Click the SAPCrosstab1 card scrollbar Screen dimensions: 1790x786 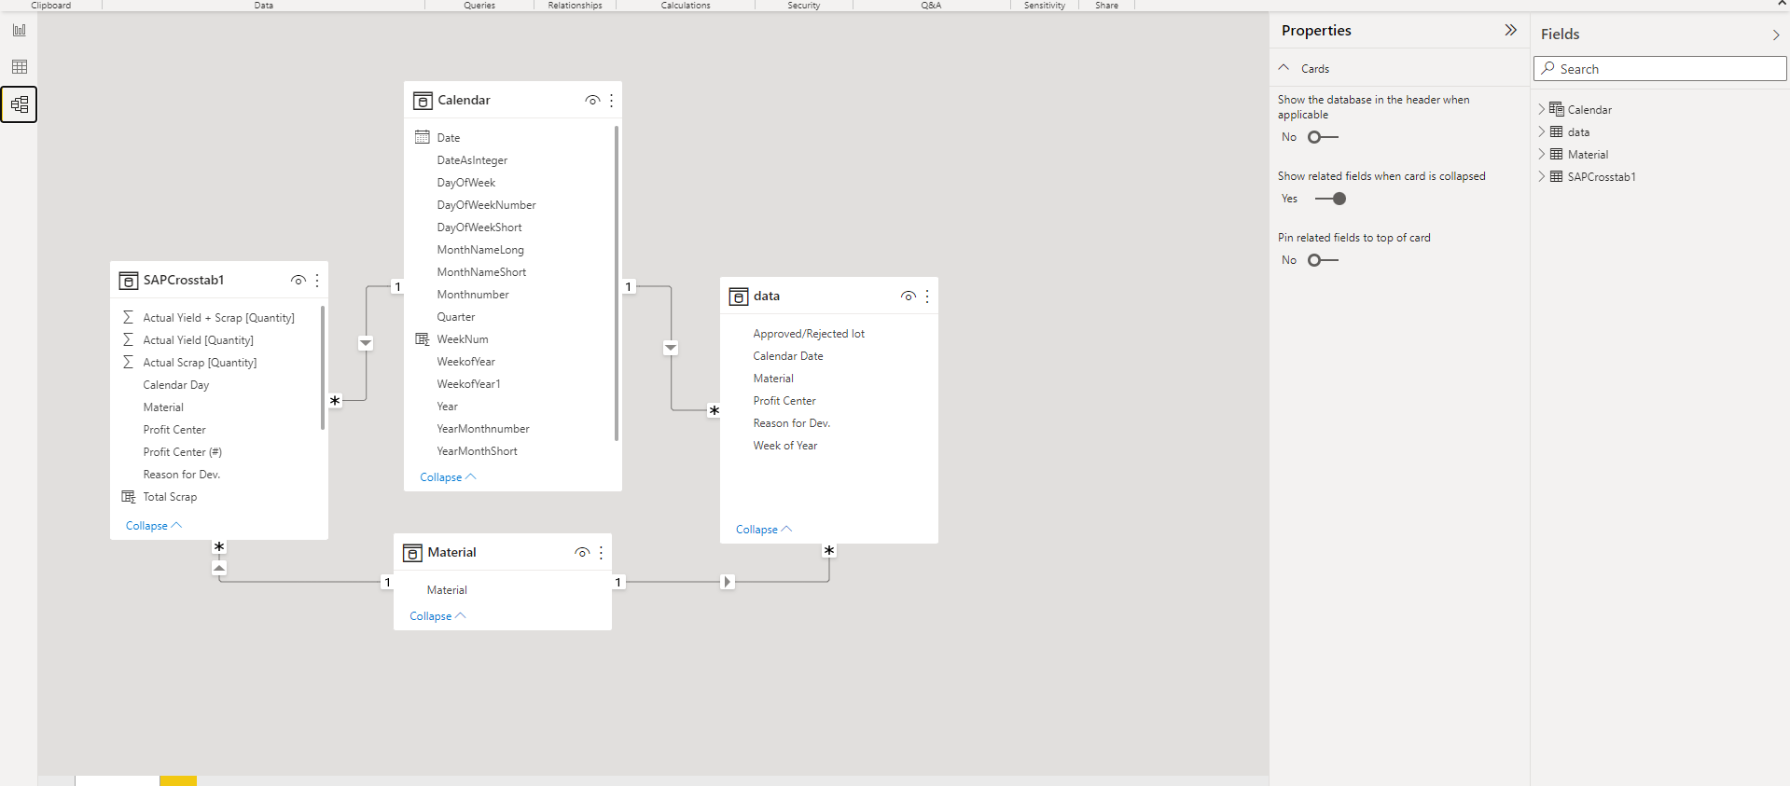[323, 367]
